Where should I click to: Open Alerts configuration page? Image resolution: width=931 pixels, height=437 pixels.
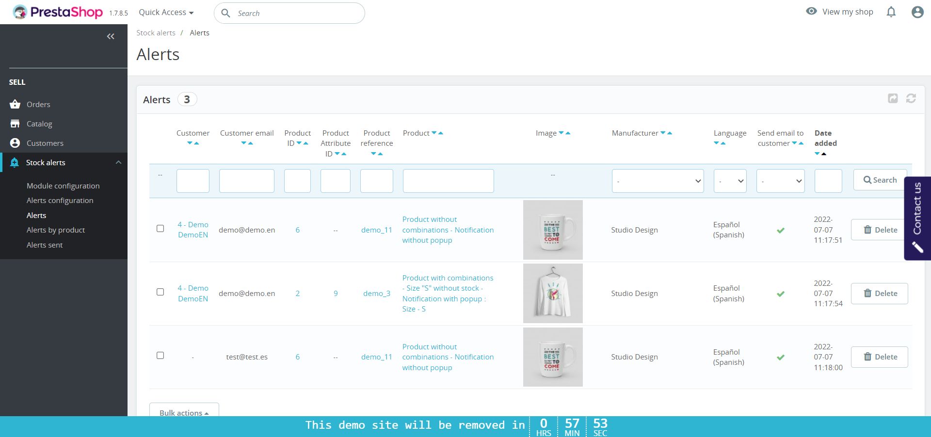60,201
